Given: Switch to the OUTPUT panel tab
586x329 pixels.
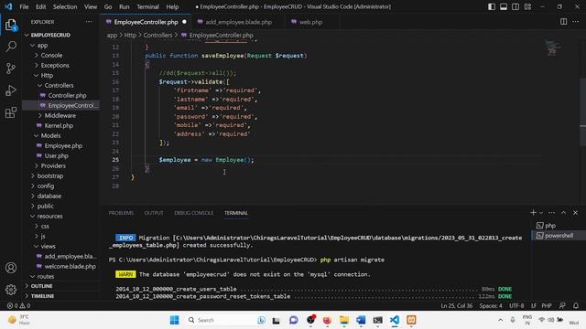Looking at the screenshot, I should click(x=154, y=213).
